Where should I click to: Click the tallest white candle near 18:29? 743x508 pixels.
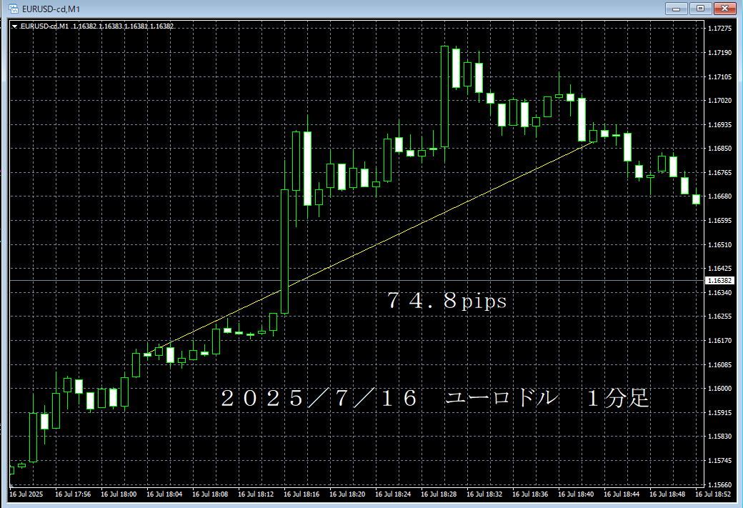pyautogui.click(x=444, y=96)
